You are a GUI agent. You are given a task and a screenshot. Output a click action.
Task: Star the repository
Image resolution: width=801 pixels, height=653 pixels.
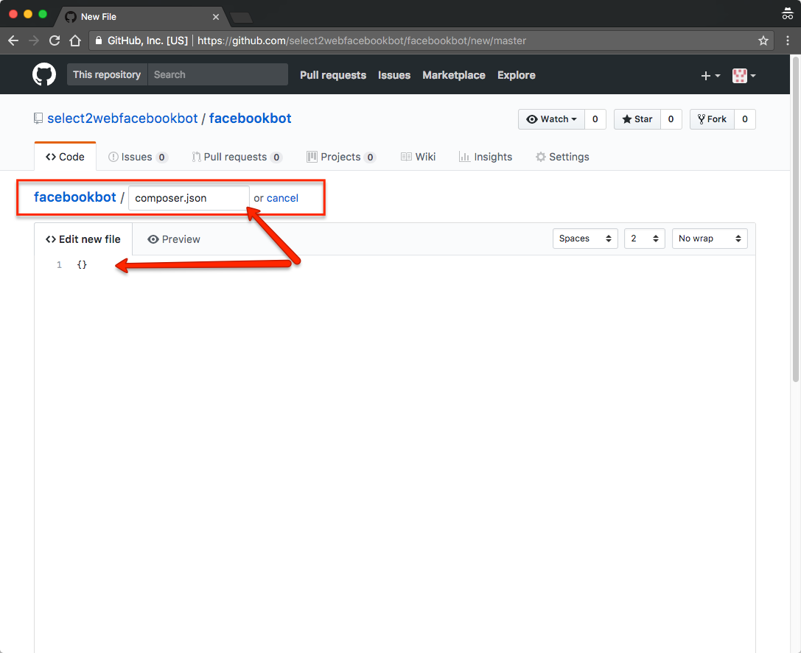(x=637, y=119)
